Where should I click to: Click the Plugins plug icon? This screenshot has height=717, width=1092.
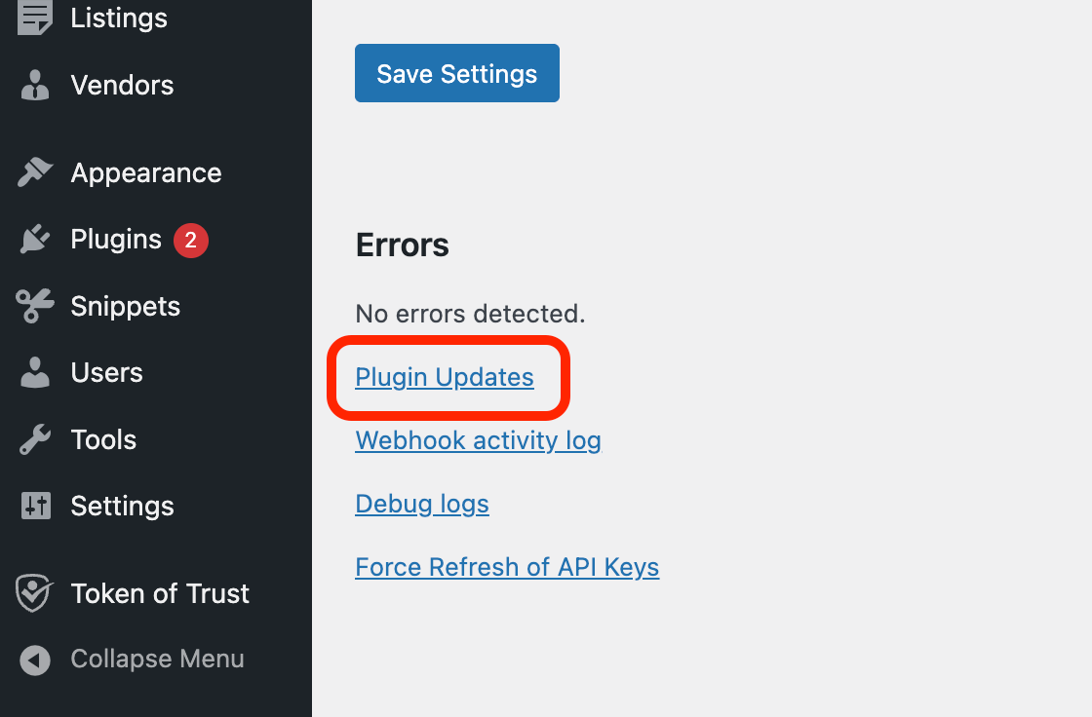coord(35,240)
